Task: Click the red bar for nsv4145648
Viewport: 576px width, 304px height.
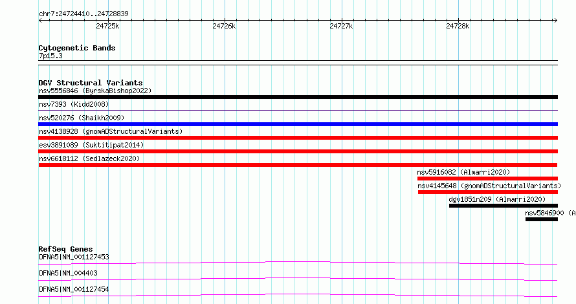Action: point(488,192)
